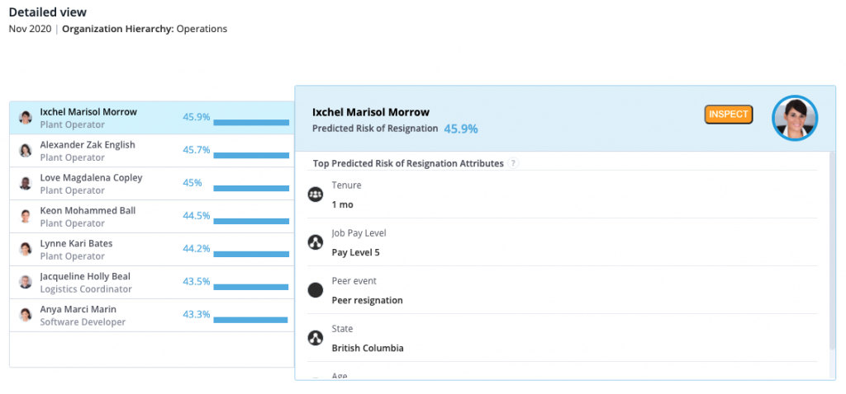Click the Tenure attribute icon
The height and width of the screenshot is (394, 846).
pos(315,195)
